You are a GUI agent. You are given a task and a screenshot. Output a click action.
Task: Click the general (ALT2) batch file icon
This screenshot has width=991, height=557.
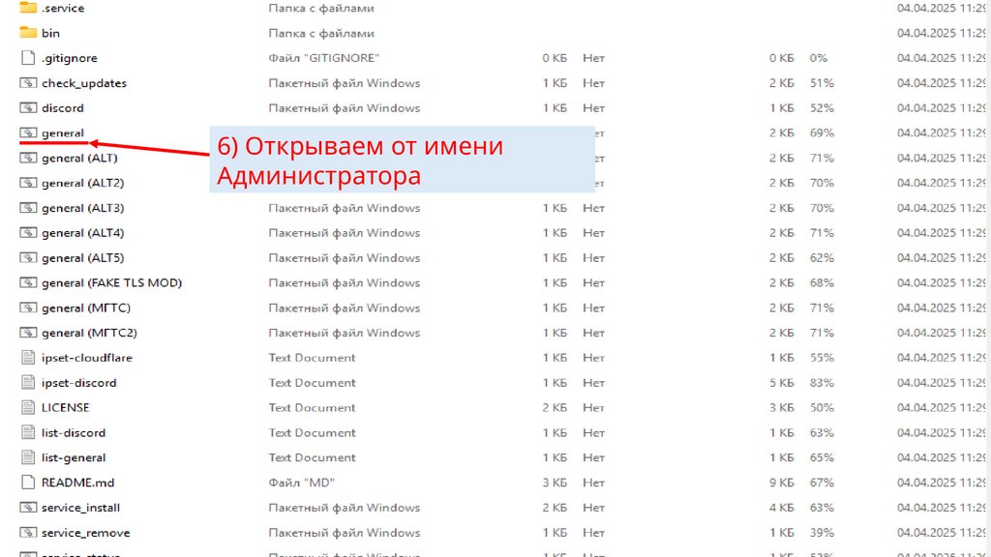pos(28,183)
